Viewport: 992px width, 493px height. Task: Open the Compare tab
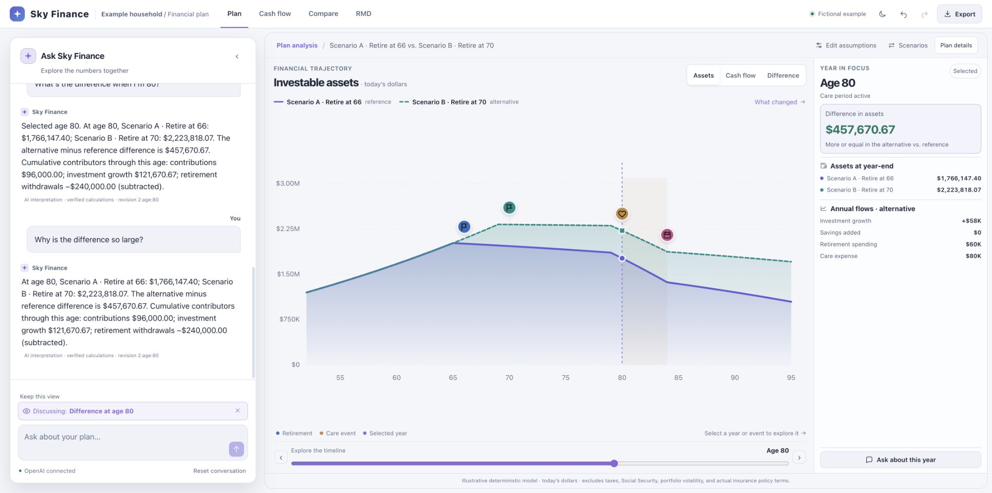click(x=323, y=14)
